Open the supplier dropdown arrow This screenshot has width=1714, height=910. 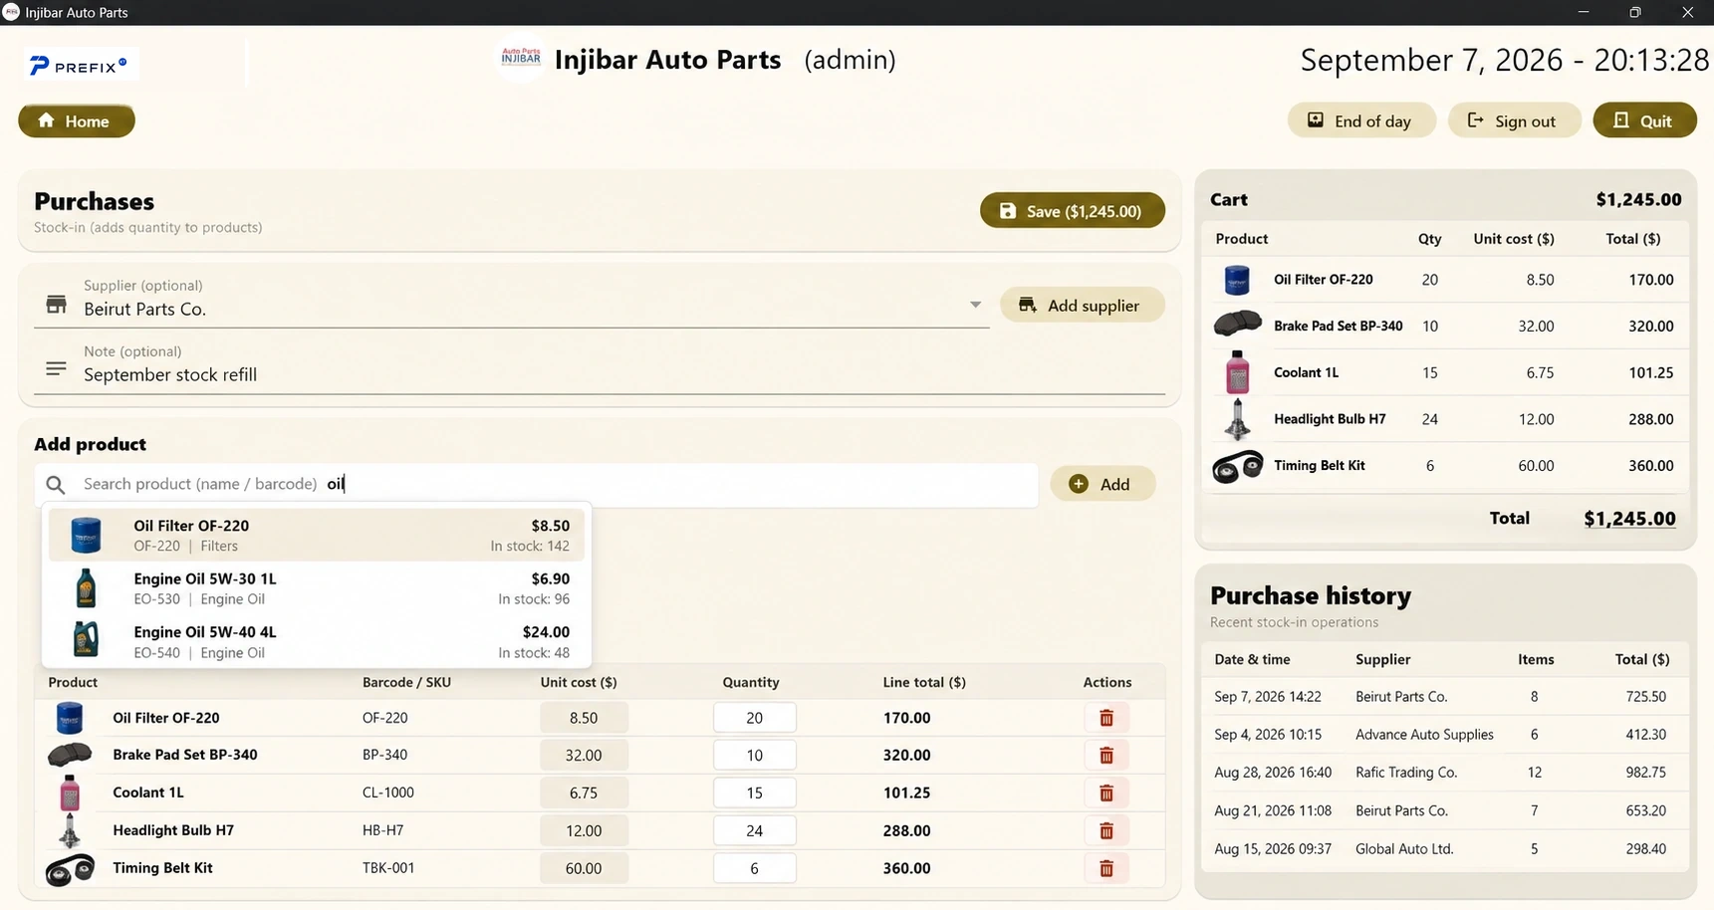point(975,305)
